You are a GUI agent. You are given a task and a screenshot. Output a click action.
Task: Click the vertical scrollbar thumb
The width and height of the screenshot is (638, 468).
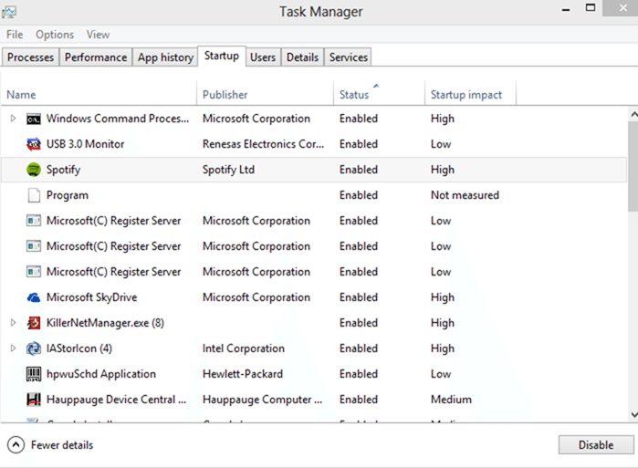pyautogui.click(x=633, y=166)
